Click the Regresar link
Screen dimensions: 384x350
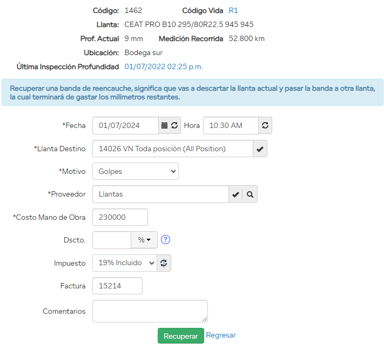click(x=221, y=335)
